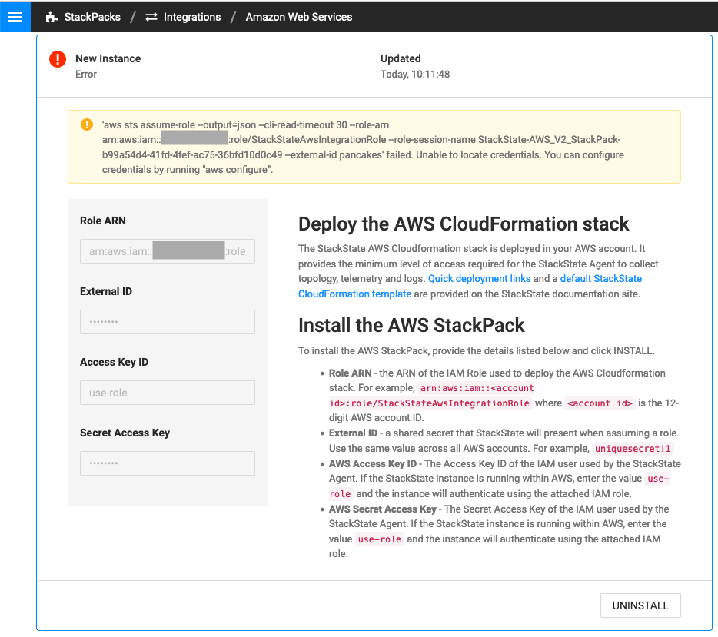Click the Error status text
The height and width of the screenshot is (637, 718).
(86, 74)
